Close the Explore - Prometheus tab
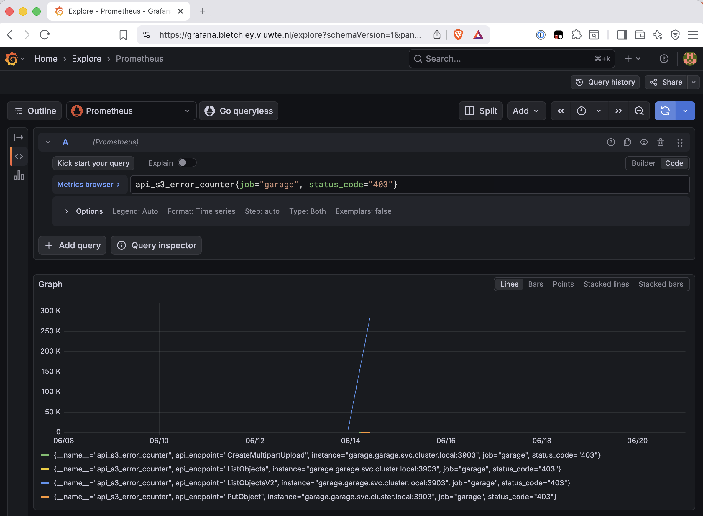 tap(180, 11)
